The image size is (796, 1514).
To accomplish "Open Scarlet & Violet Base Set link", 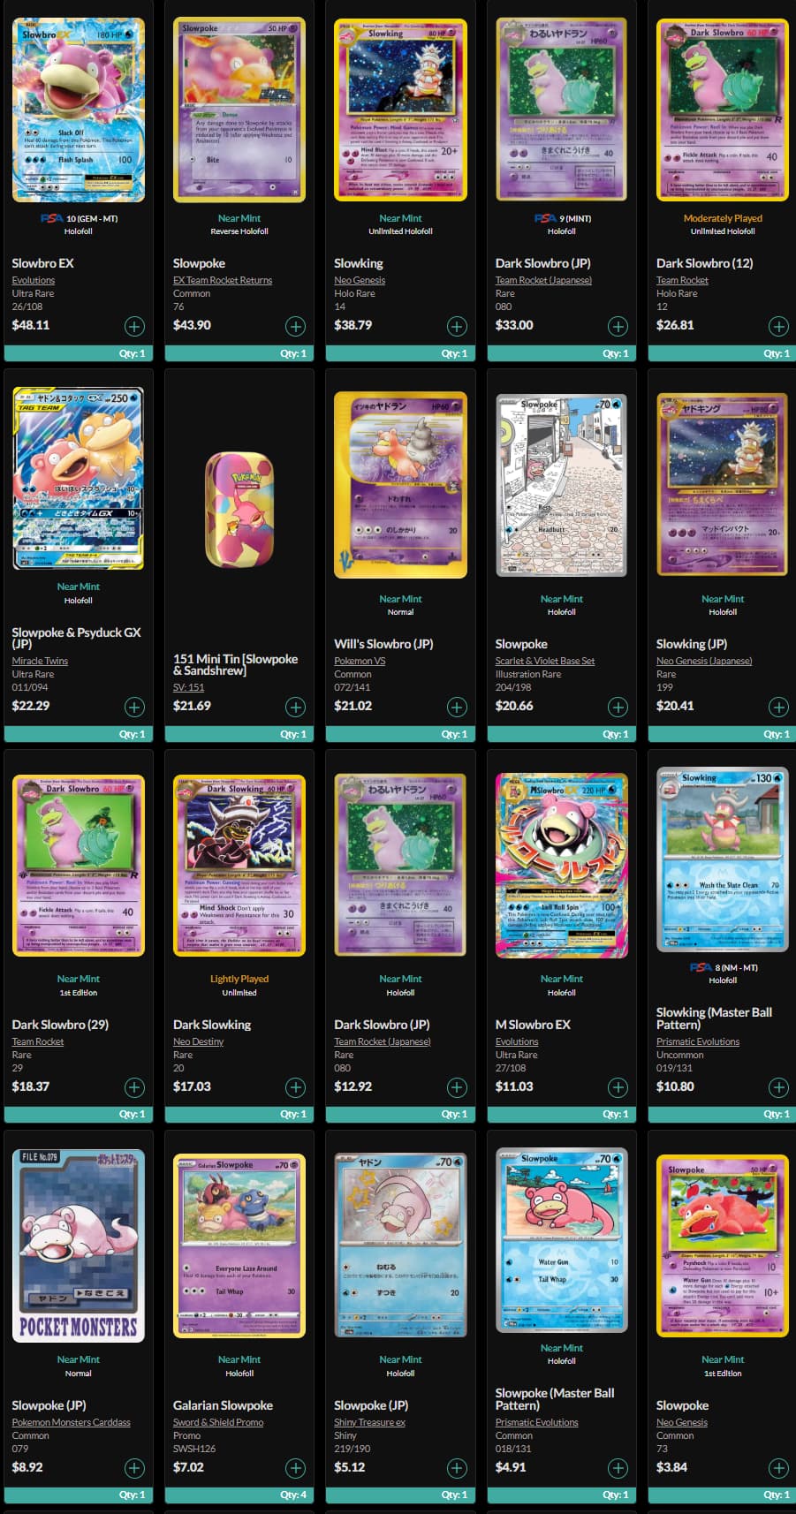I will (545, 661).
